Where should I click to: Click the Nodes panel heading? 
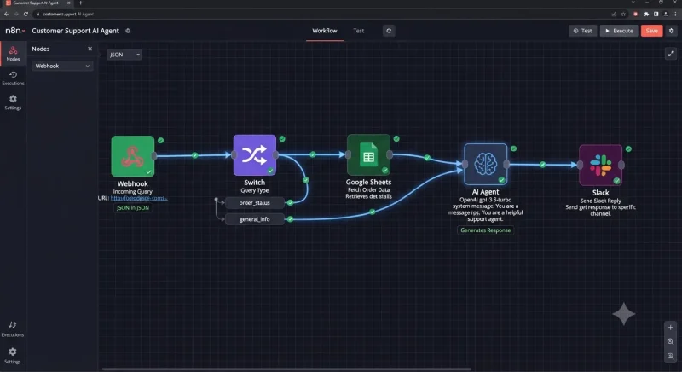pyautogui.click(x=40, y=49)
